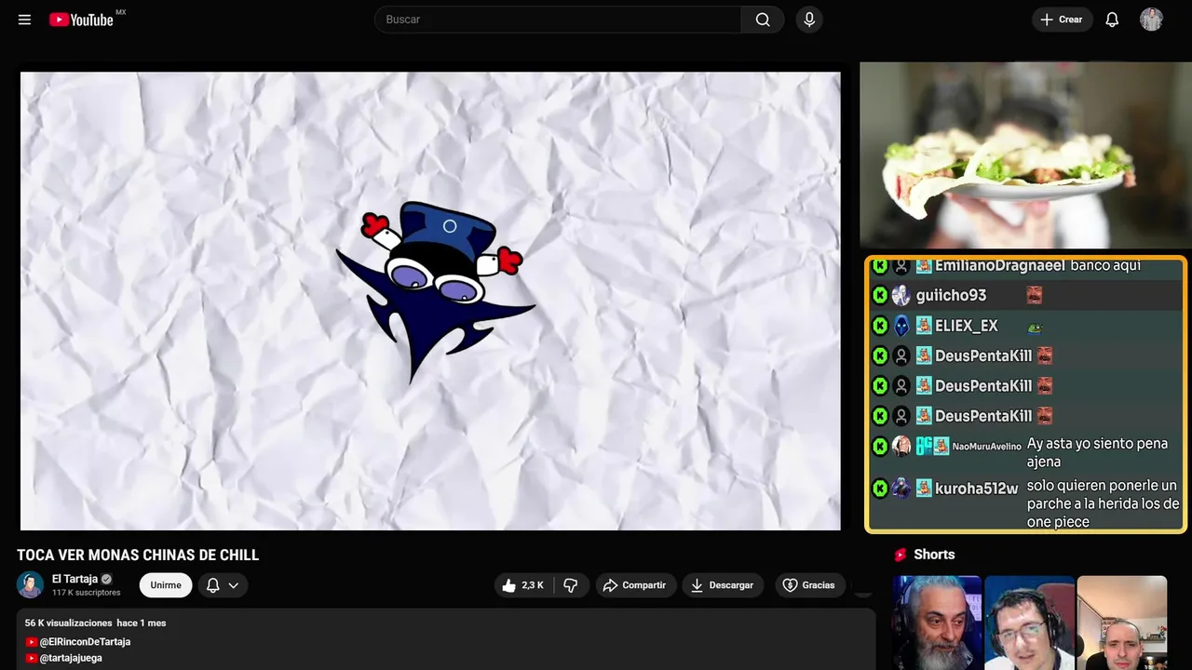The height and width of the screenshot is (670, 1192).
Task: Click the 56 K visualizaciones text
Action: (68, 623)
